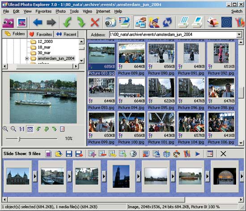
Task: Open the Address path dropdown
Action: click(239, 34)
